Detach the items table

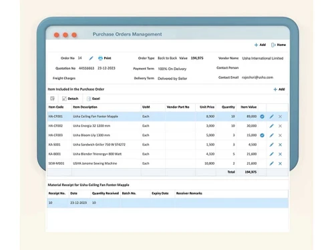70,99
